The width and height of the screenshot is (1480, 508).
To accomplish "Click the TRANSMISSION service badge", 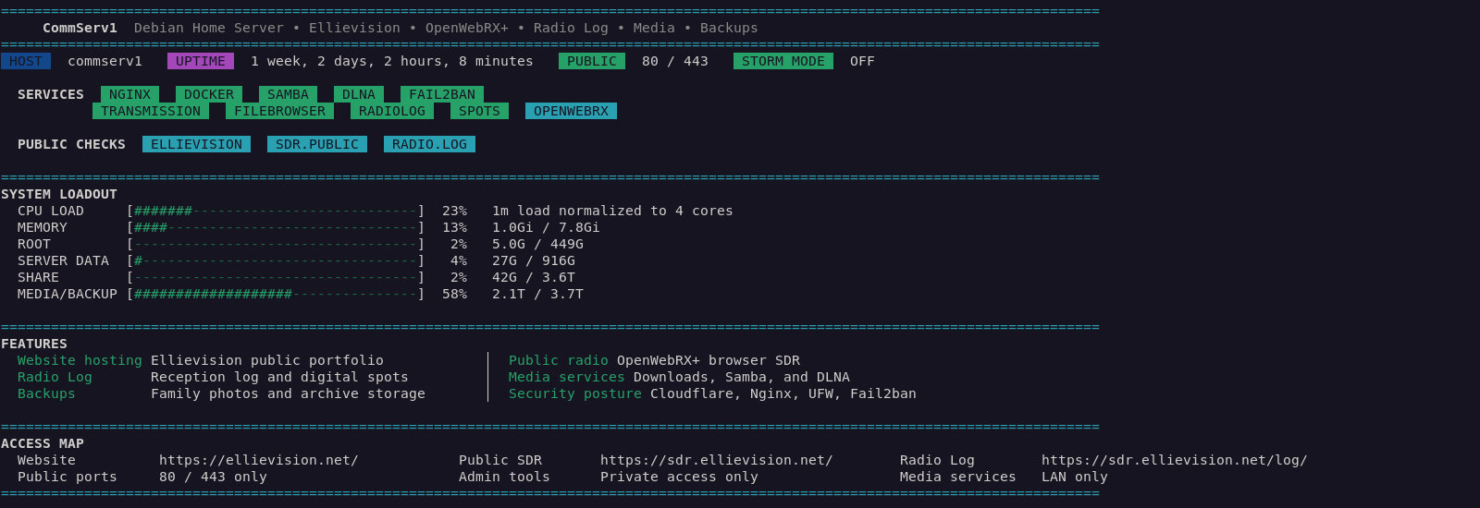I will pos(151,111).
